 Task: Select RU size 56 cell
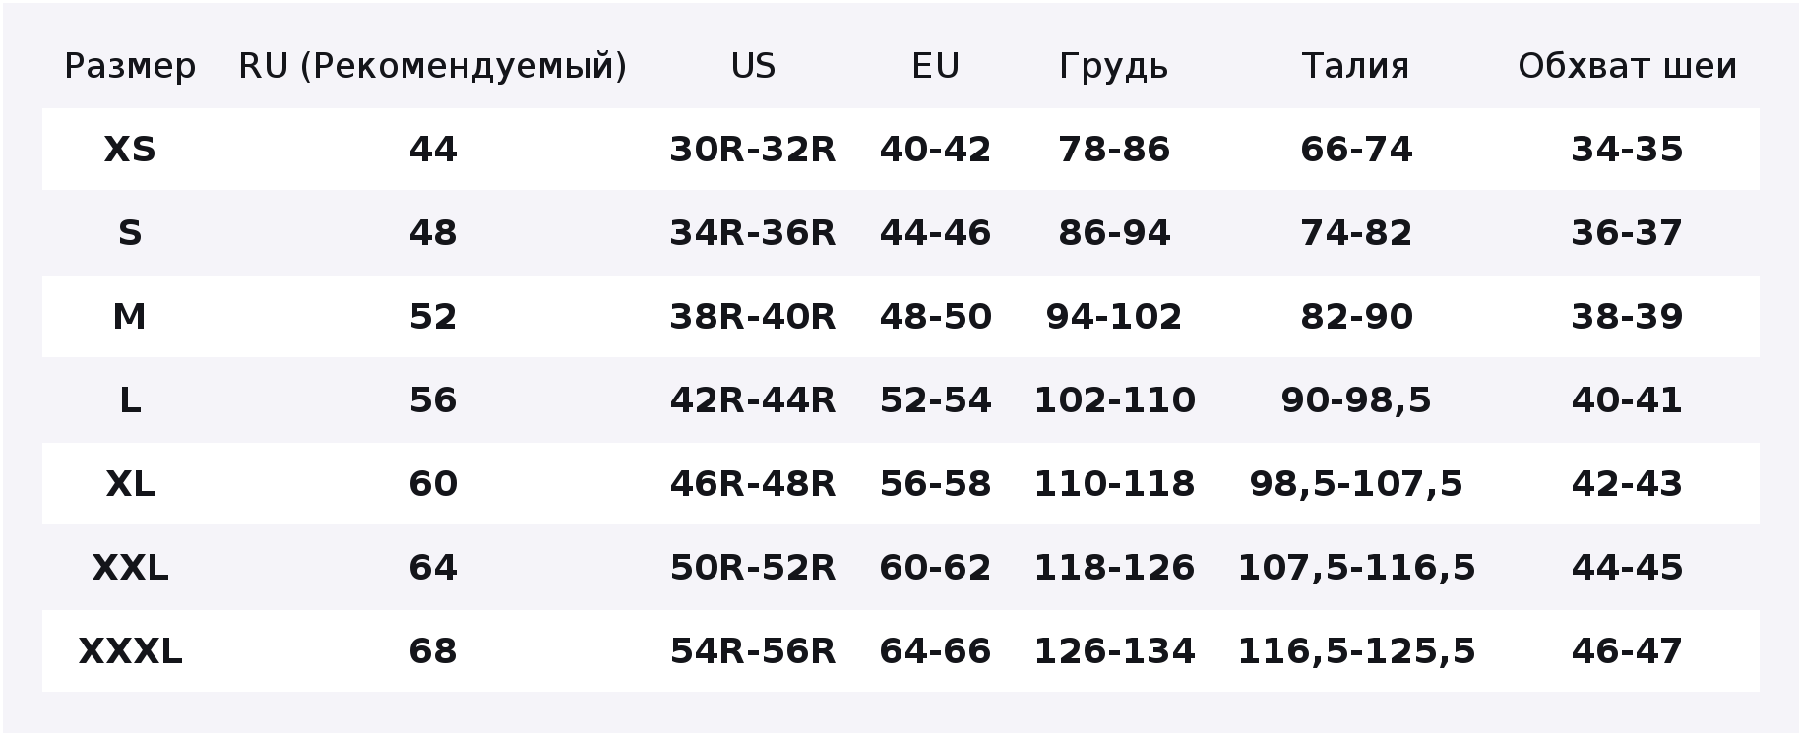pyautogui.click(x=433, y=400)
